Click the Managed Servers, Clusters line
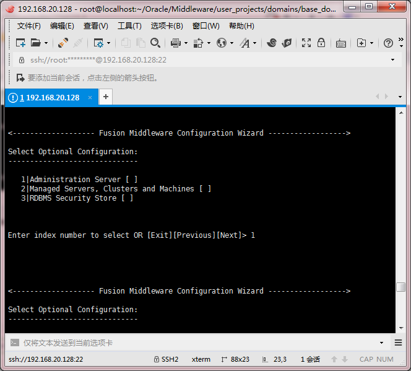This screenshot has width=411, height=371. click(116, 188)
